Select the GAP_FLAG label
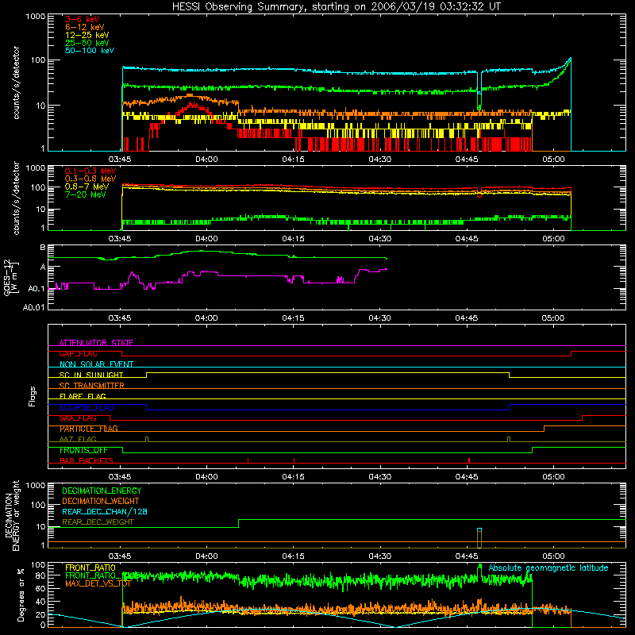Viewport: 635px width, 635px height. coord(78,353)
